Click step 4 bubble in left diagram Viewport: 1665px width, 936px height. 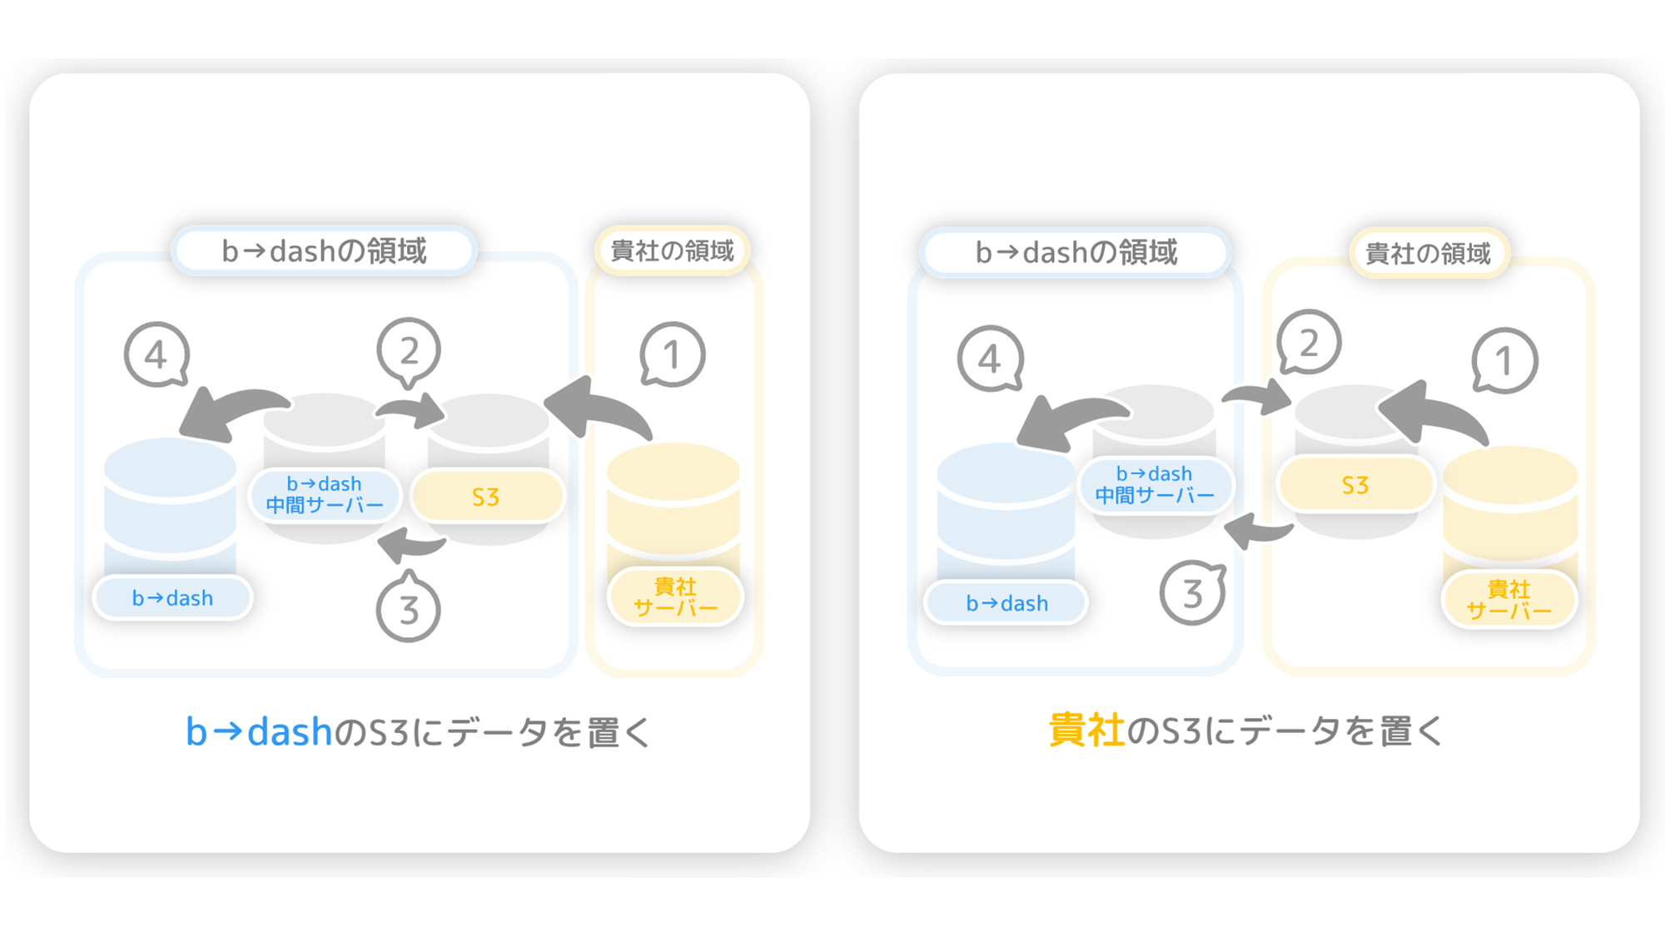coord(157,355)
